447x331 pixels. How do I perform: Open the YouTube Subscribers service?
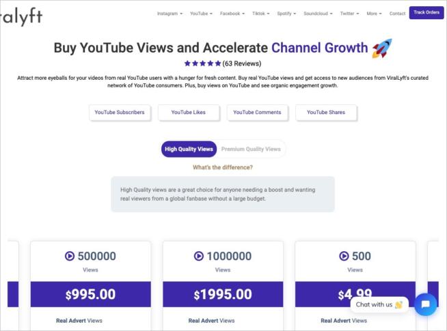pyautogui.click(x=120, y=113)
